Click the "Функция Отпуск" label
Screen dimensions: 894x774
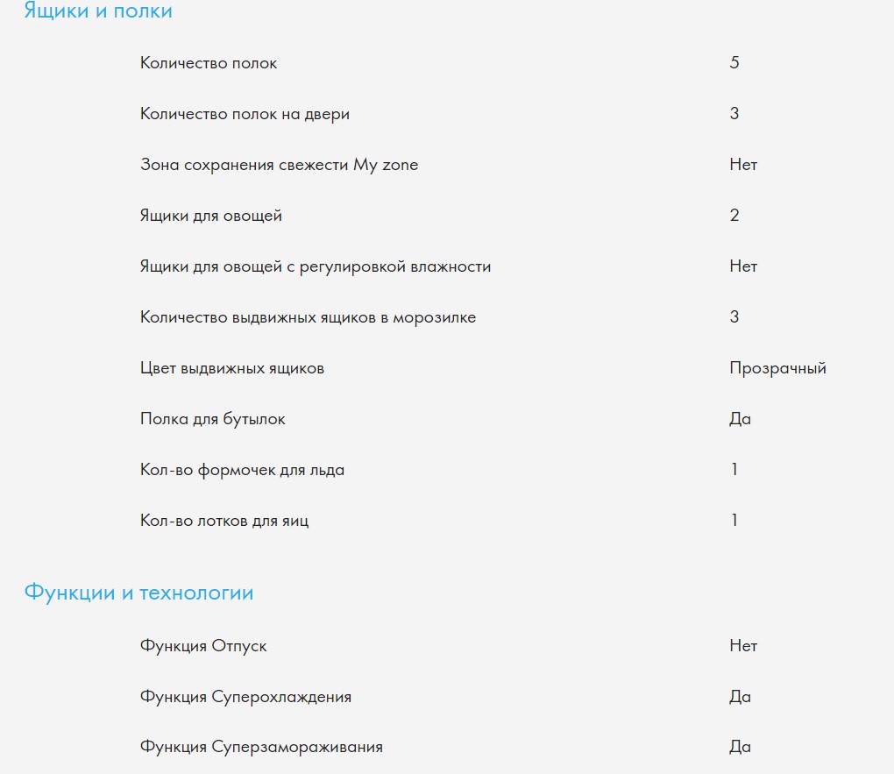pos(203,646)
